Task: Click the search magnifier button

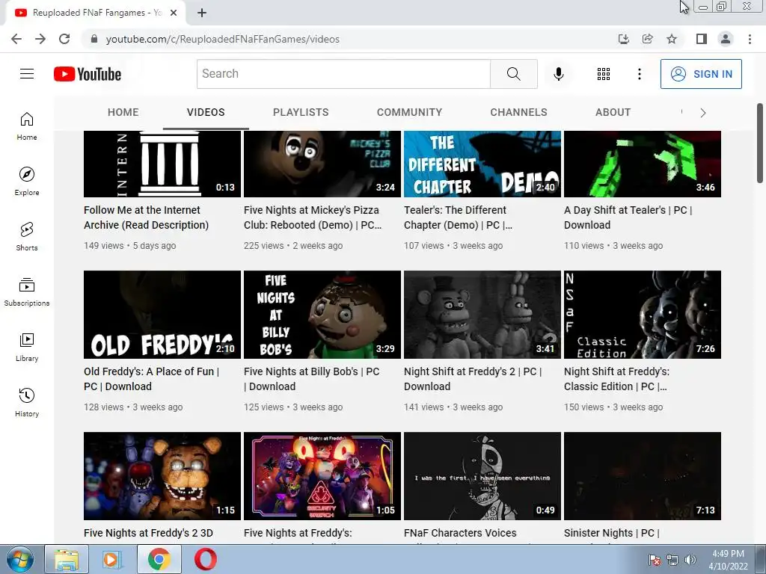Action: (513, 74)
